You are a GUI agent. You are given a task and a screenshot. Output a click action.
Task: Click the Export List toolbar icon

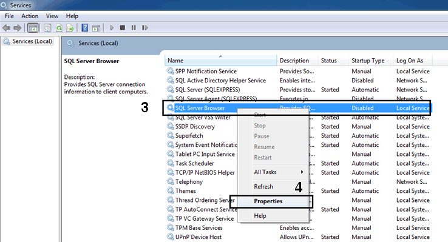(70, 28)
